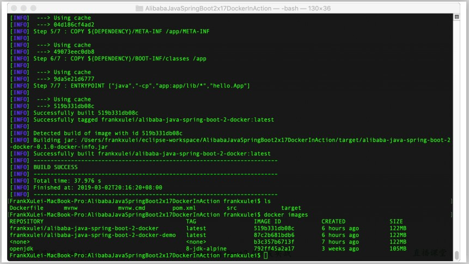
Task: Click the scrollback marker icon at top right
Action: tap(456, 17)
